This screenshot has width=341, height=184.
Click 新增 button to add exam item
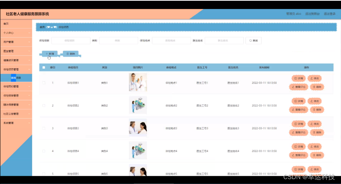click(x=50, y=54)
